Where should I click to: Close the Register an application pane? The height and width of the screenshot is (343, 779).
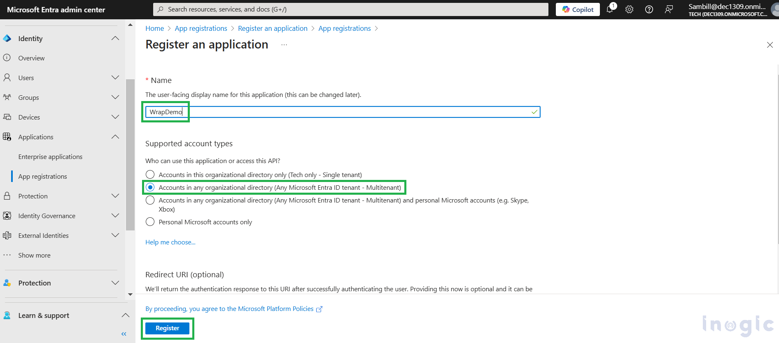pyautogui.click(x=770, y=45)
